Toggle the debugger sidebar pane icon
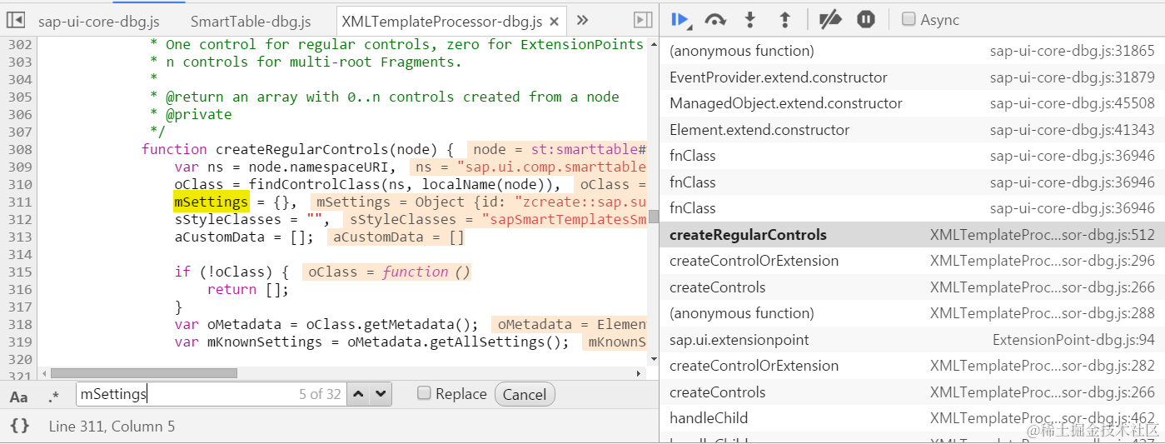 point(642,20)
